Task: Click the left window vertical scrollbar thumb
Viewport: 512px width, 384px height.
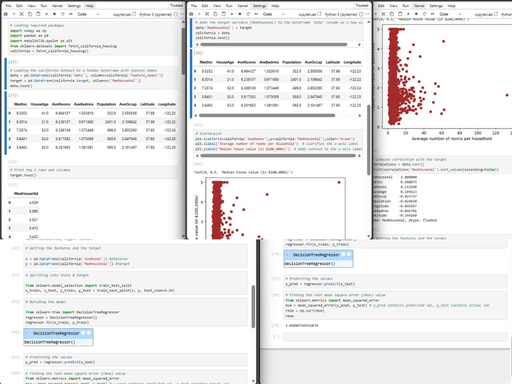Action: pos(183,51)
